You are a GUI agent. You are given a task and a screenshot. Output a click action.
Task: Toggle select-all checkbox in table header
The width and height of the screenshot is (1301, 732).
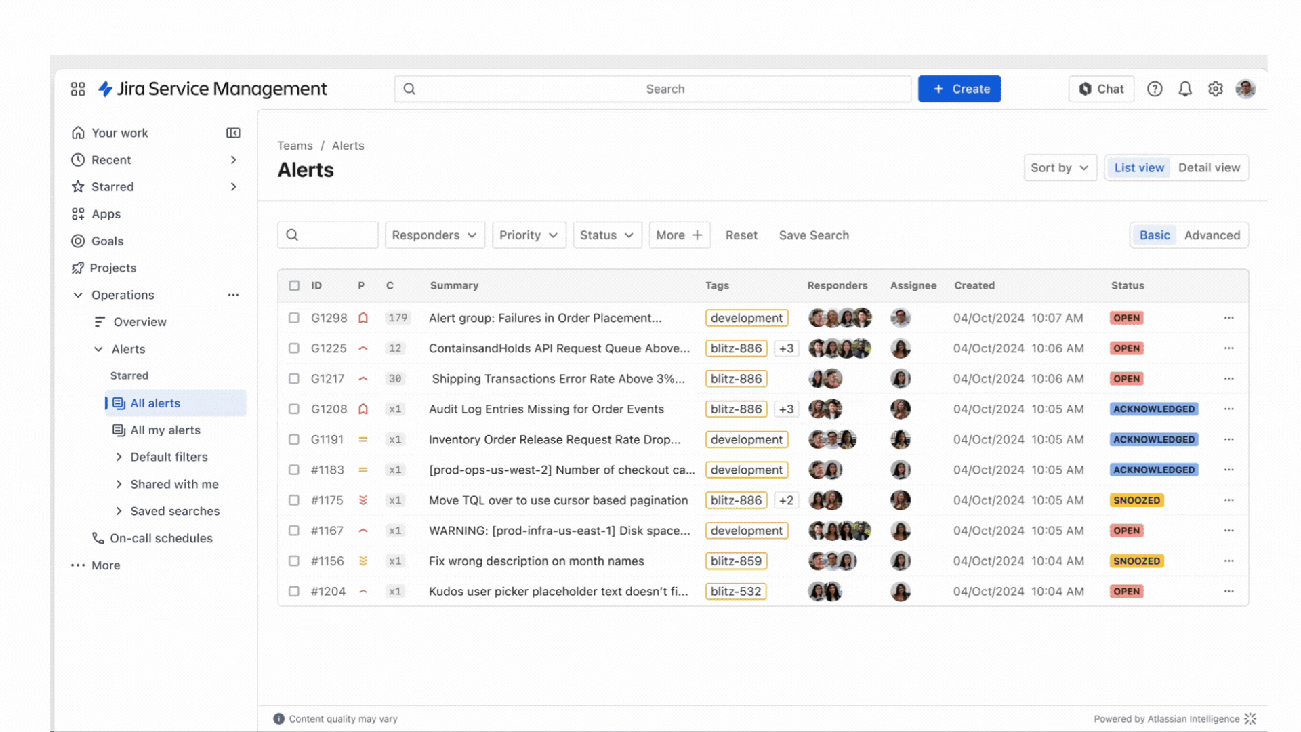294,285
